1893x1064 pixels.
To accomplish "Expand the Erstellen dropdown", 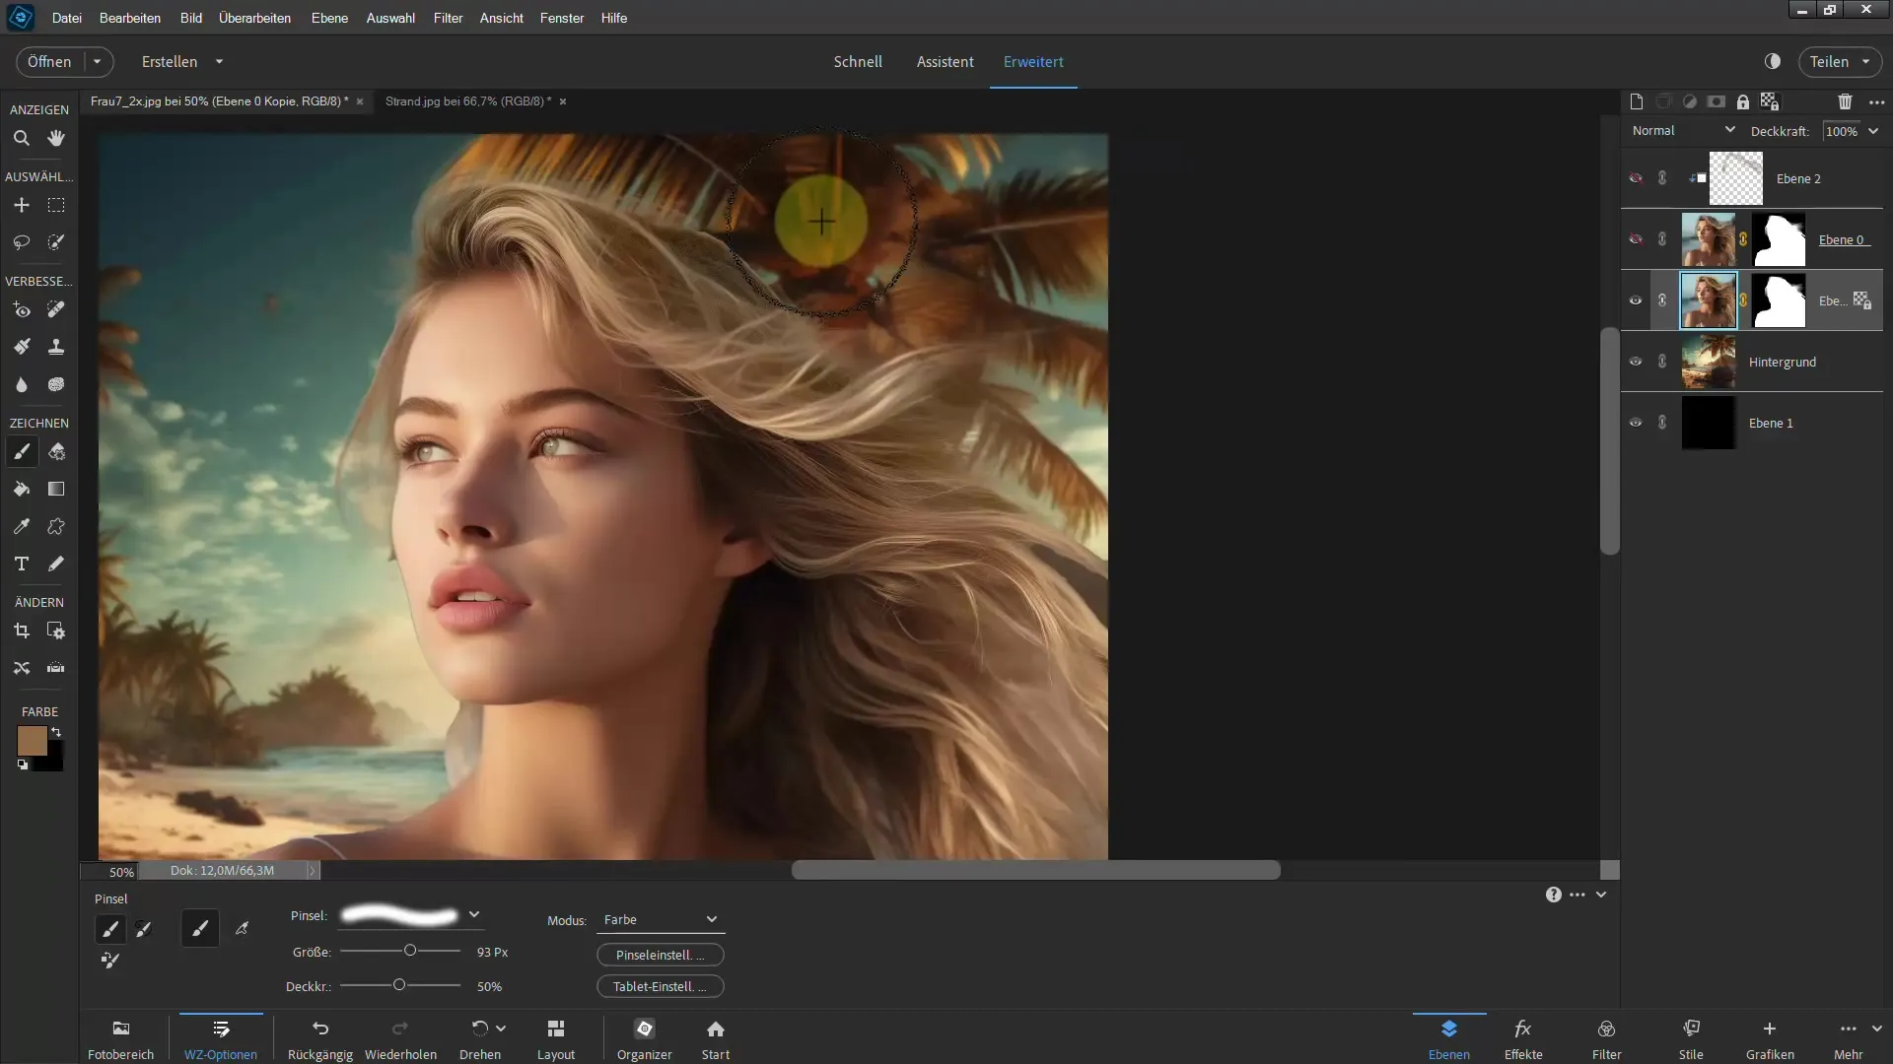I will pos(219,61).
